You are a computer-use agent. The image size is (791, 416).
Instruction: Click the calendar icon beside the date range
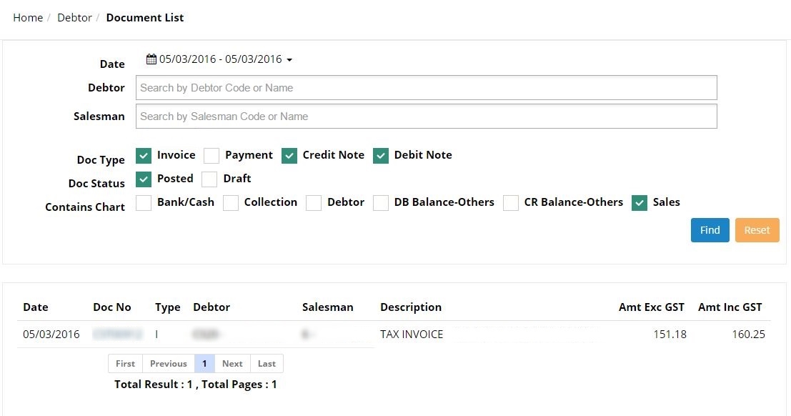pyautogui.click(x=151, y=59)
